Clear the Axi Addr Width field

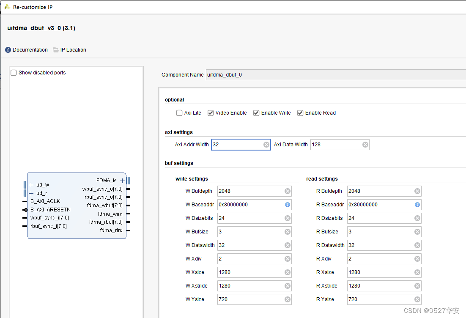266,145
